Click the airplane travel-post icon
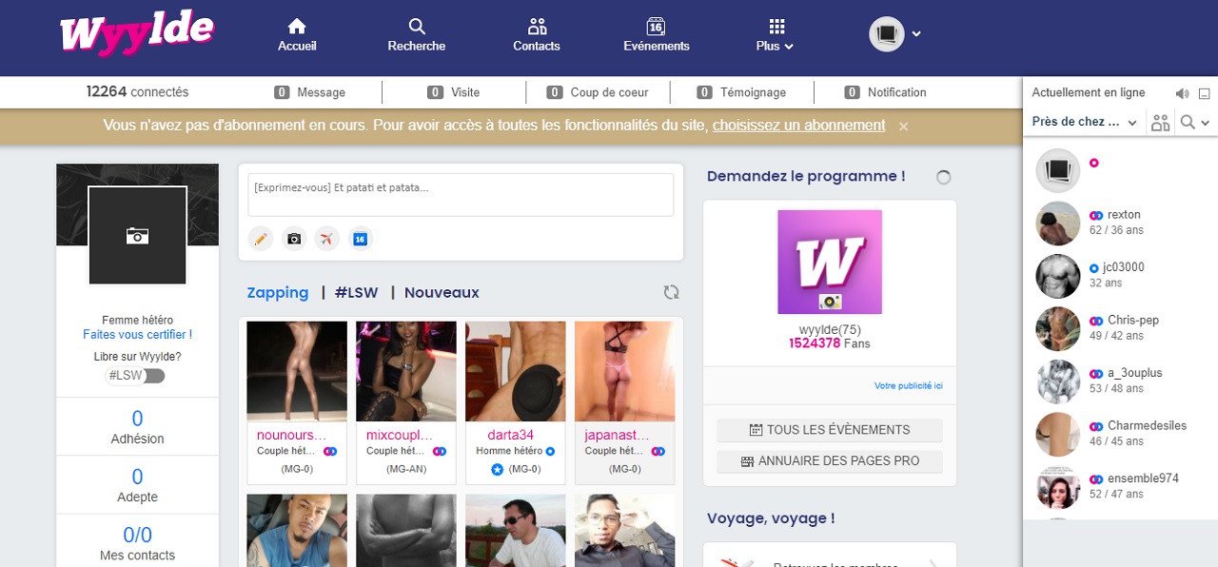Screen dimensions: 1218x567 pyautogui.click(x=326, y=239)
